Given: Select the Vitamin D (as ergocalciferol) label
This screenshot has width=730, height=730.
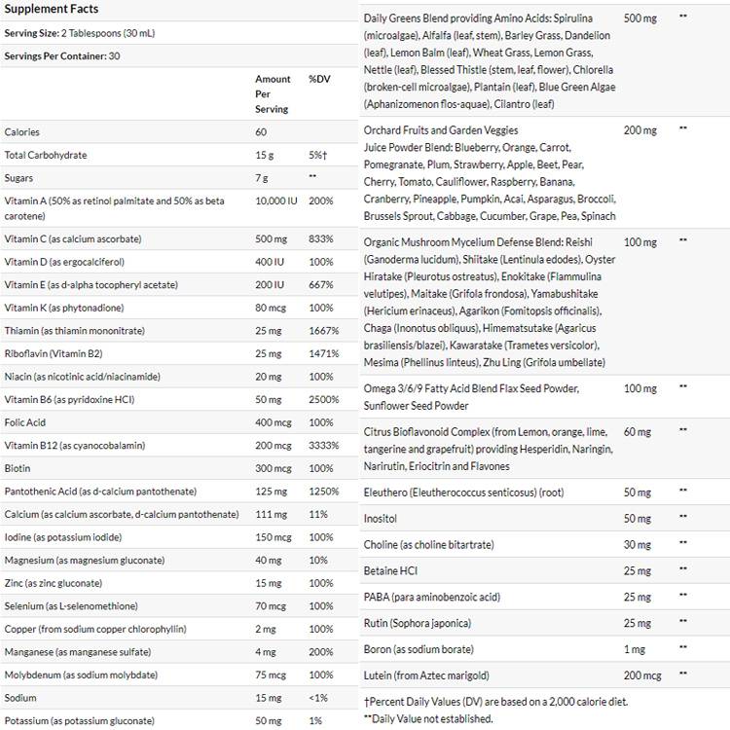Looking at the screenshot, I should point(64,262).
